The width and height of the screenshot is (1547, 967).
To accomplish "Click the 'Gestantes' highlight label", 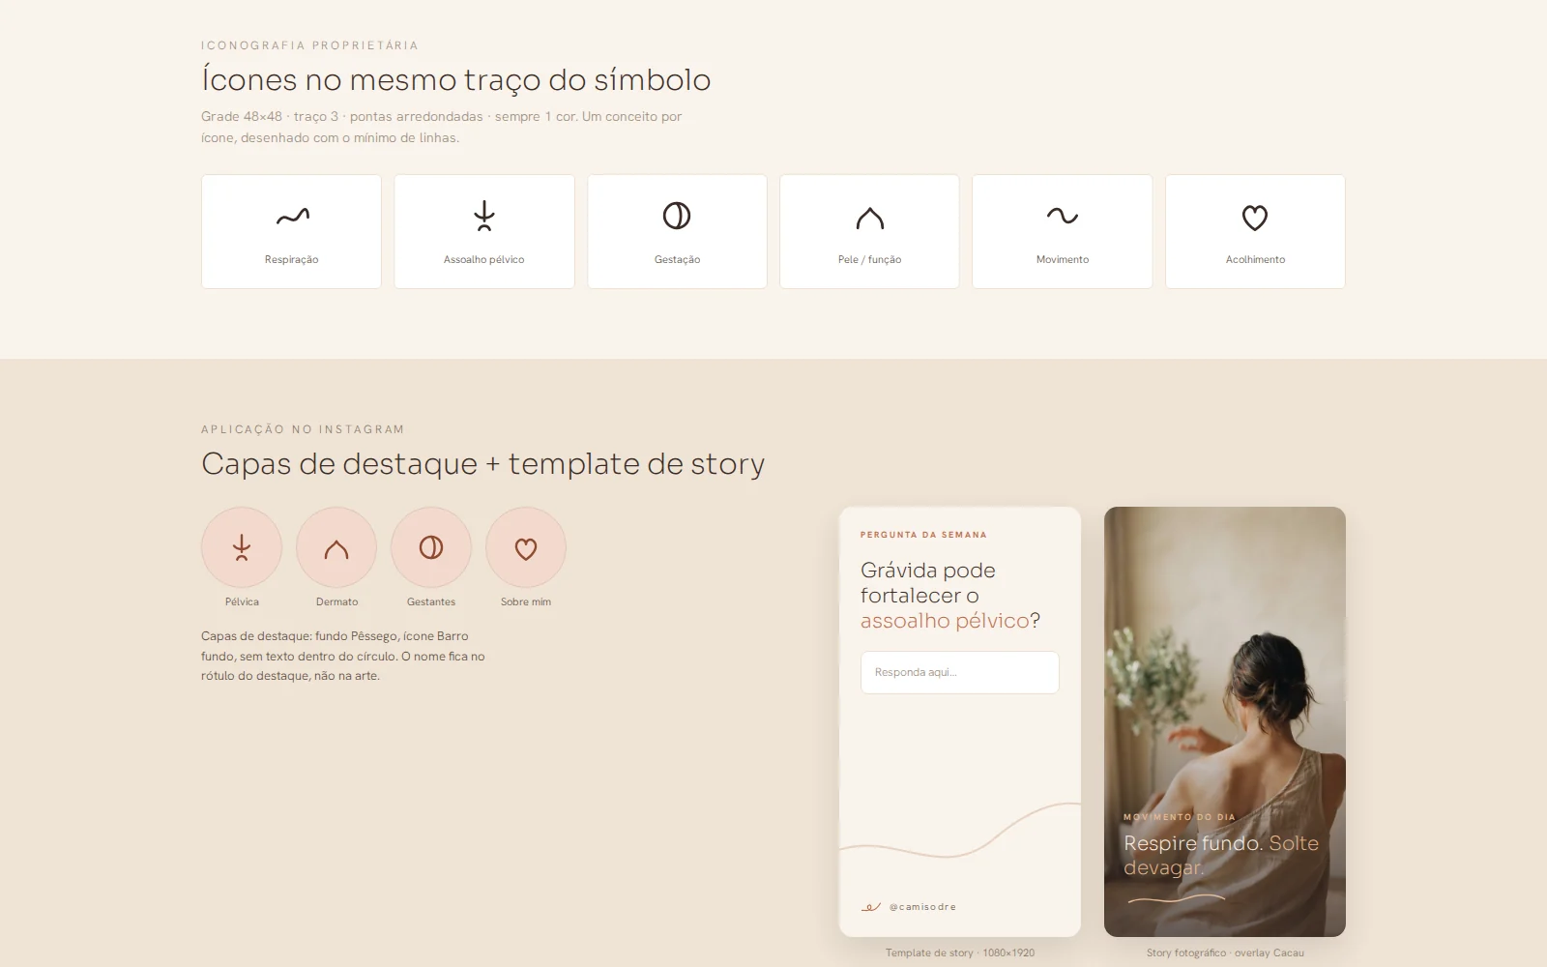I will [x=431, y=601].
